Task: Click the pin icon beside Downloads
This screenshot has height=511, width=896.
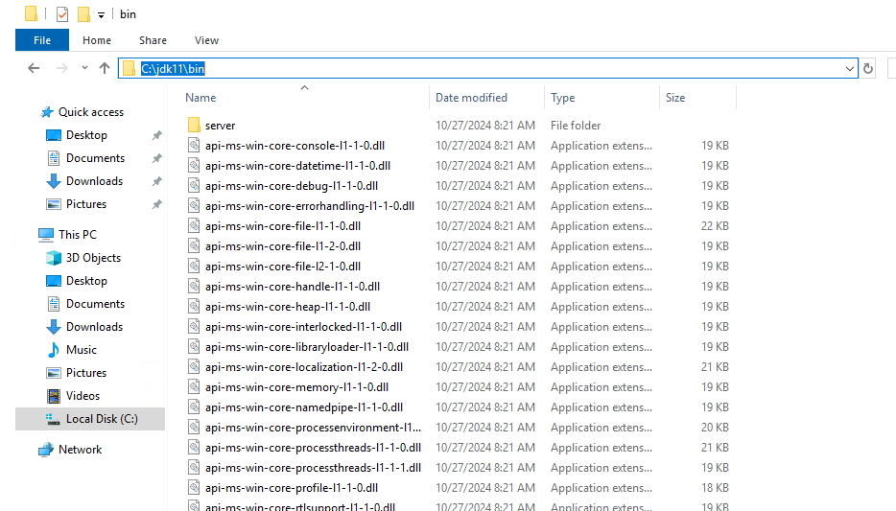Action: tap(156, 181)
